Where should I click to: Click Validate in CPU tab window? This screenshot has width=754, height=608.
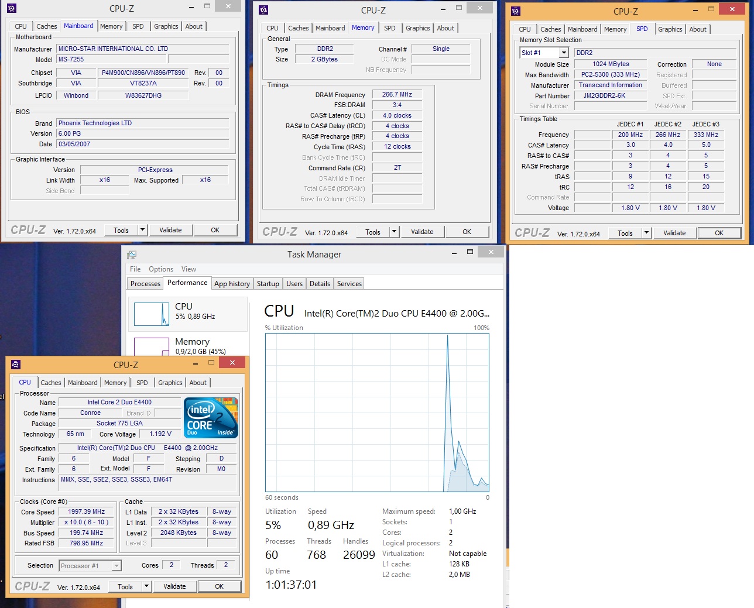coord(174,586)
